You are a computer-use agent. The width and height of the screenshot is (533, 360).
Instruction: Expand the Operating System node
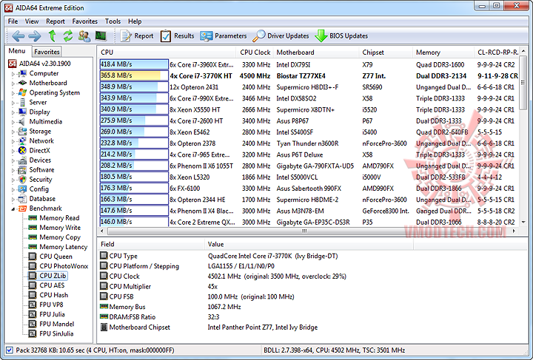pyautogui.click(x=13, y=93)
